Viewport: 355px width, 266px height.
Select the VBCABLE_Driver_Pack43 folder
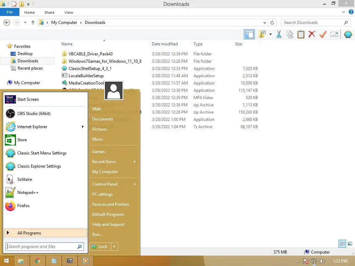click(90, 54)
